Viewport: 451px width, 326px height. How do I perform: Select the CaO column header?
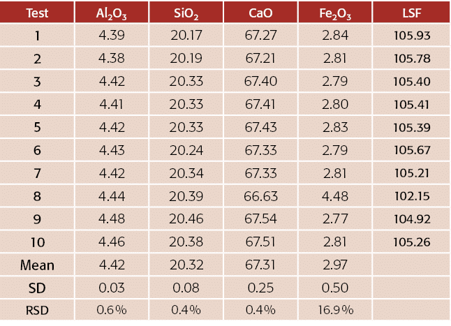[x=260, y=13]
